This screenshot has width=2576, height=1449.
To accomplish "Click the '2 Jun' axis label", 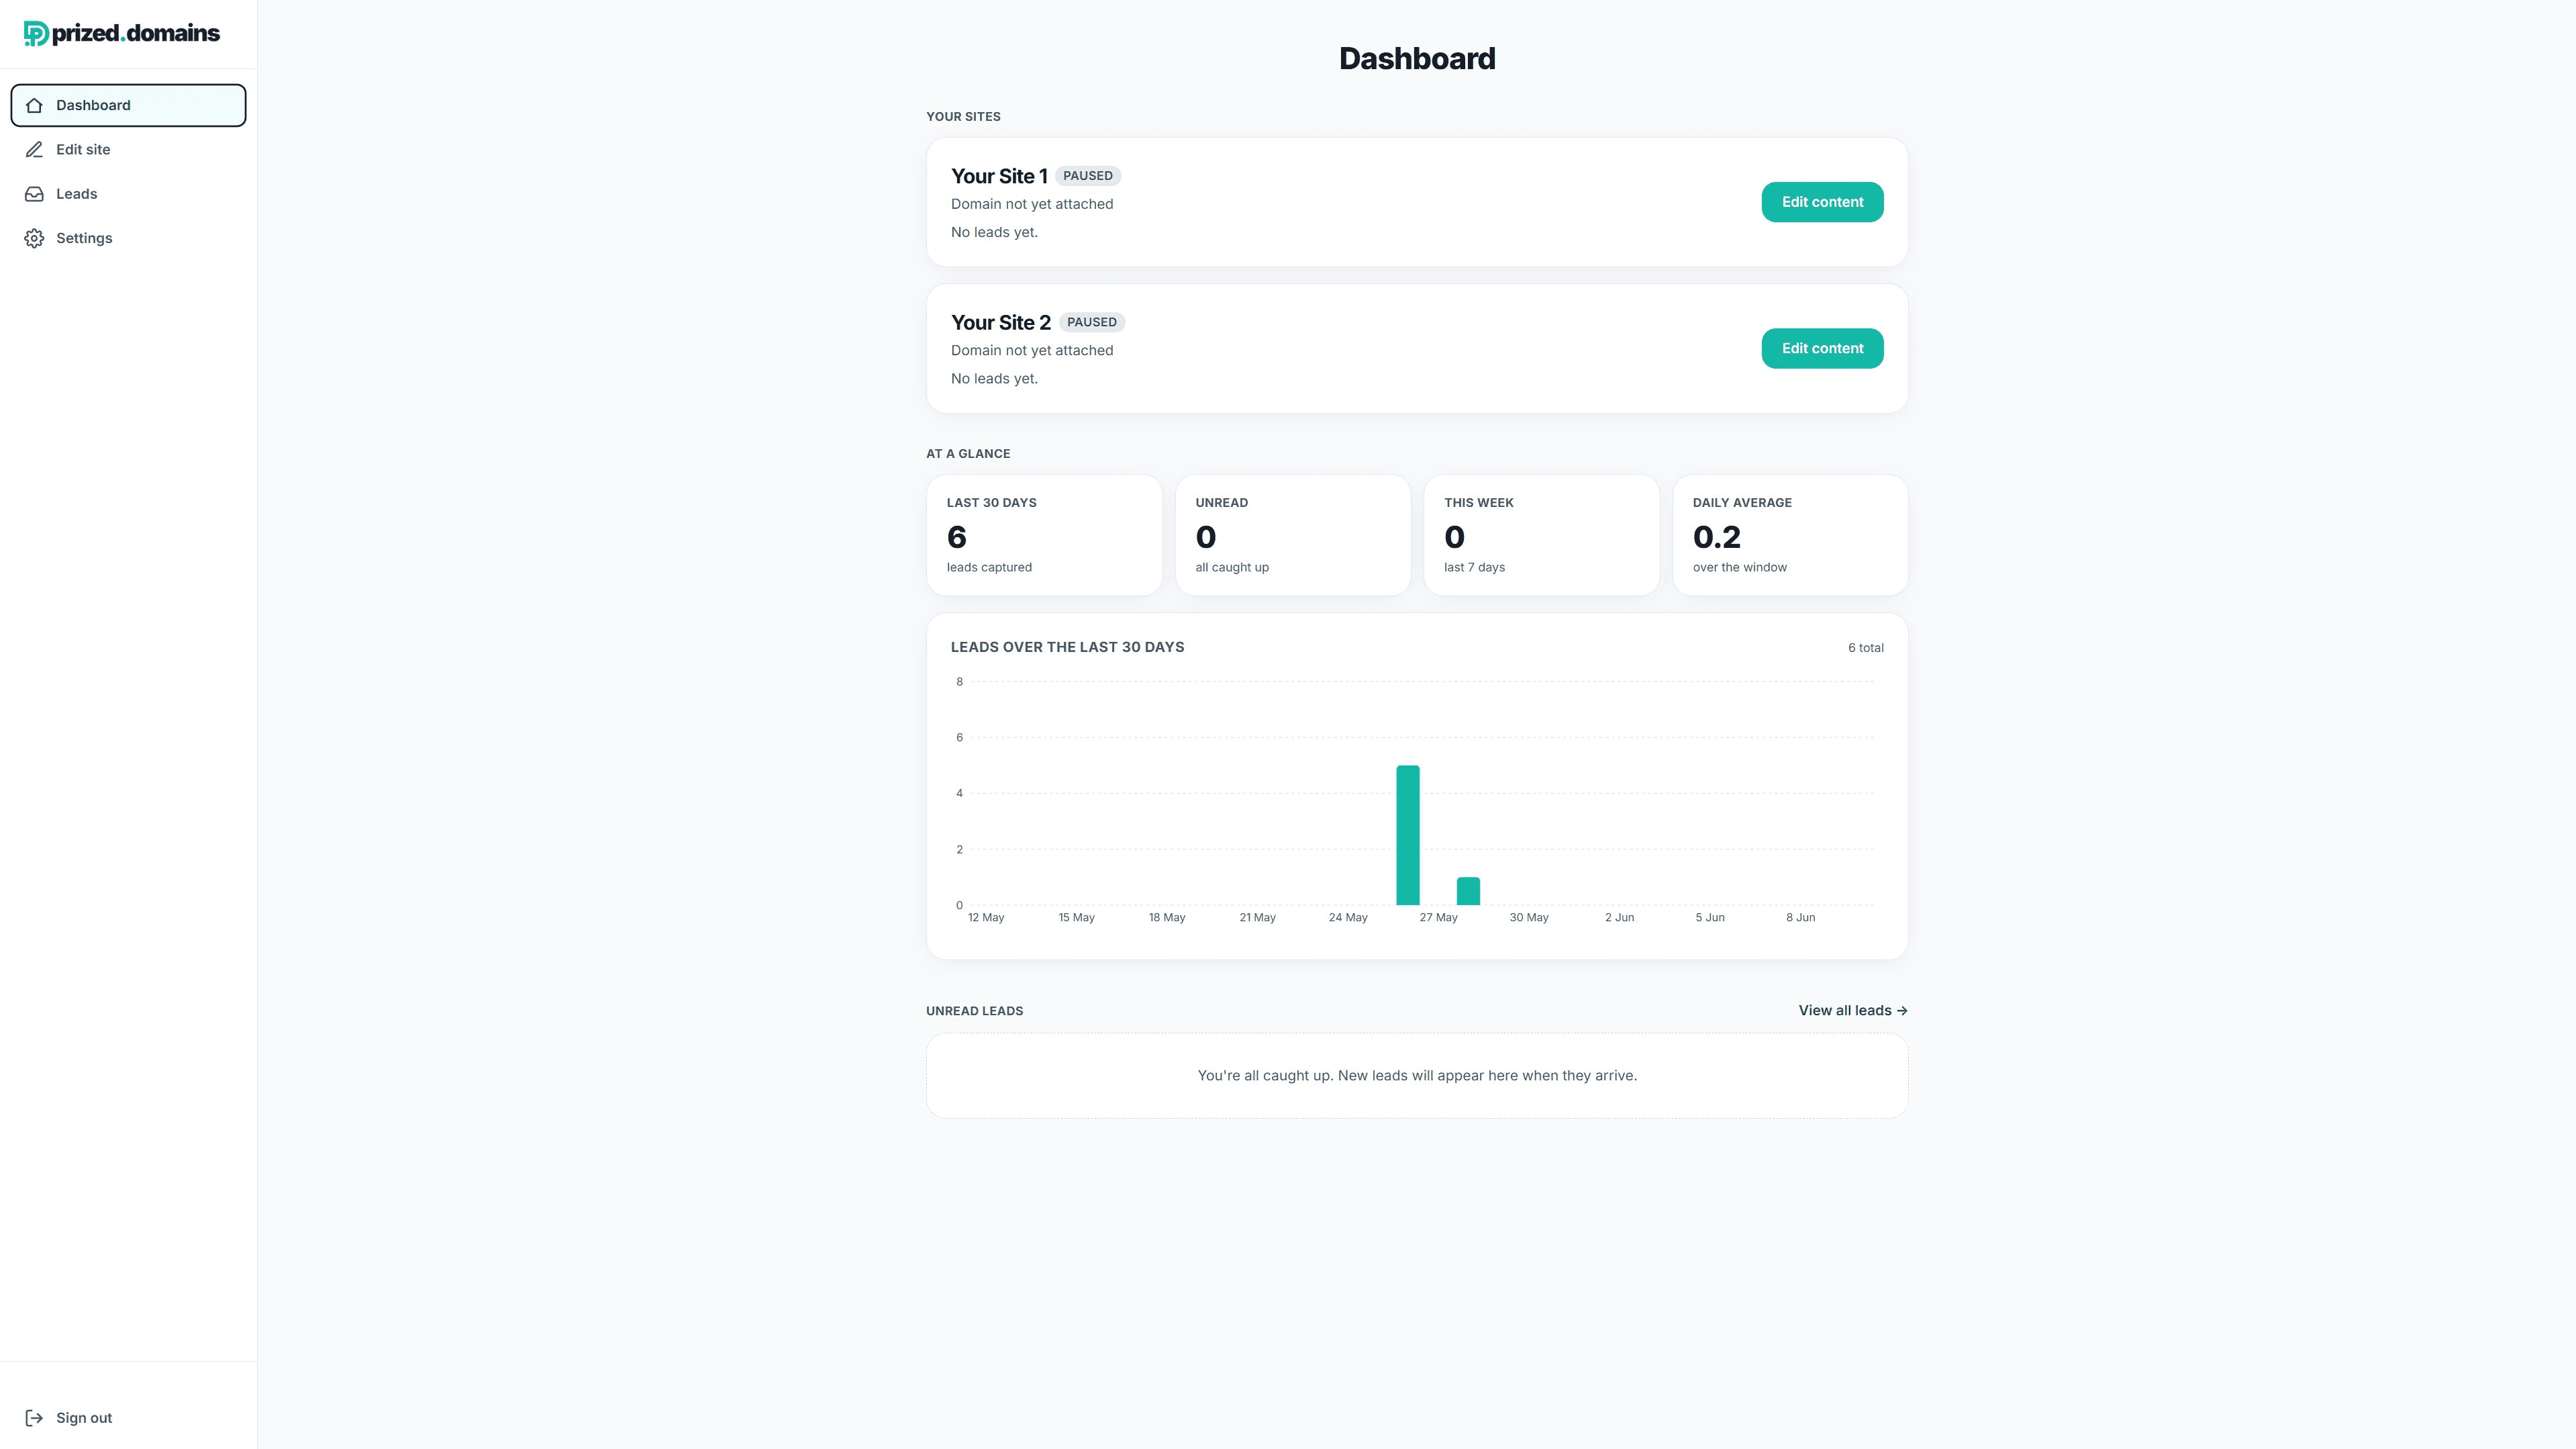I will [1619, 918].
